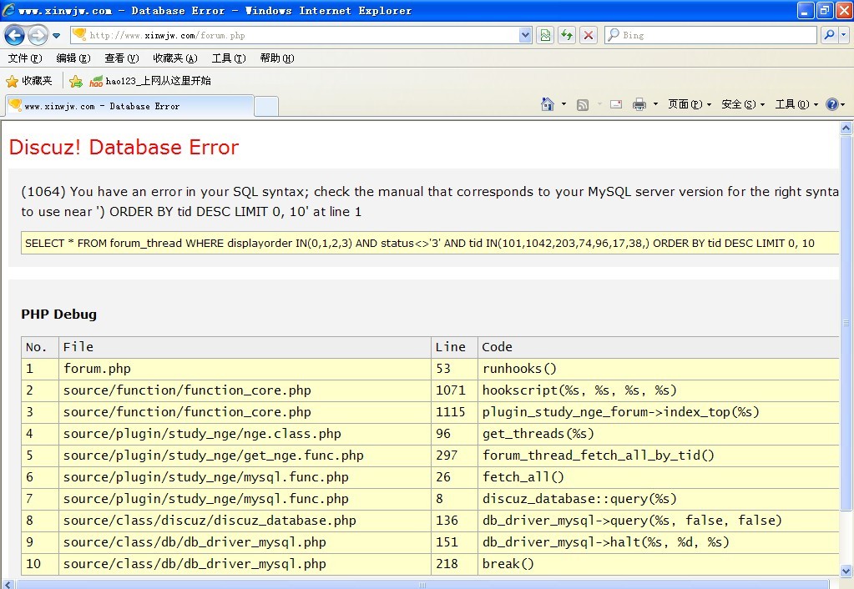Click the Print icon
Screen dimensions: 854x589
click(x=639, y=104)
